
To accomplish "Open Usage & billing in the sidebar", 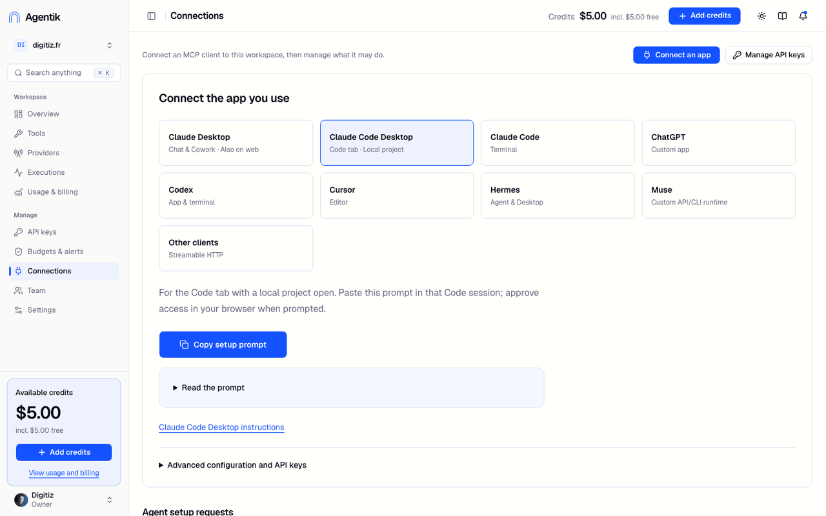I will pyautogui.click(x=64, y=192).
